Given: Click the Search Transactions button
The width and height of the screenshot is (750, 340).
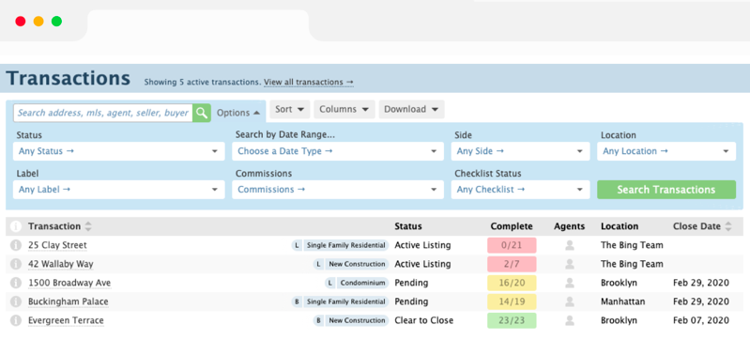Looking at the screenshot, I should point(666,190).
